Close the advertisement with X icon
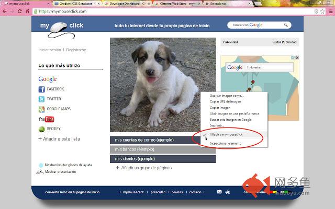The height and width of the screenshot is (209, 335). pyautogui.click(x=297, y=57)
